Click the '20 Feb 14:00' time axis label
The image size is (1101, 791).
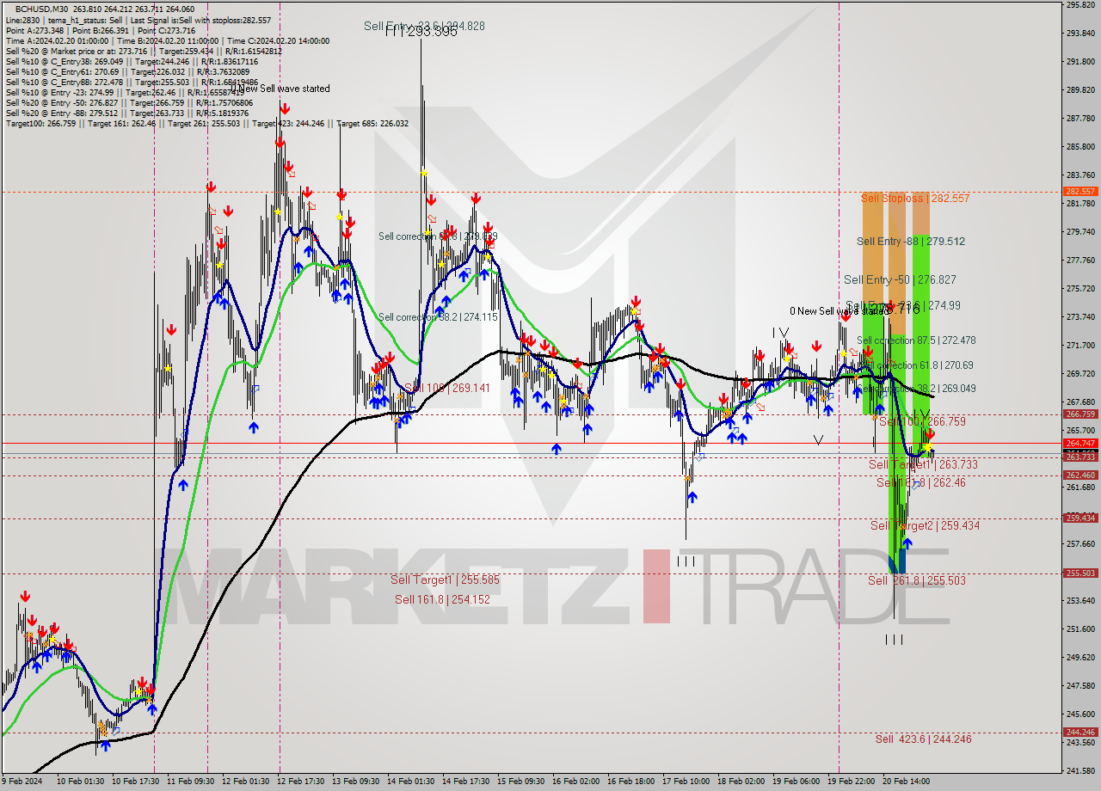(x=906, y=782)
